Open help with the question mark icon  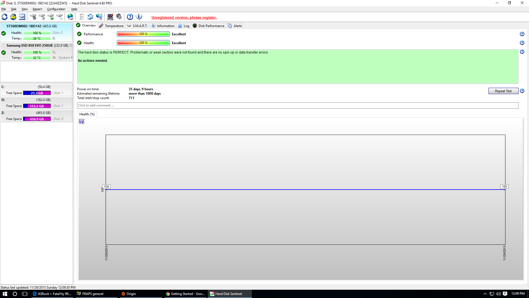[130, 17]
